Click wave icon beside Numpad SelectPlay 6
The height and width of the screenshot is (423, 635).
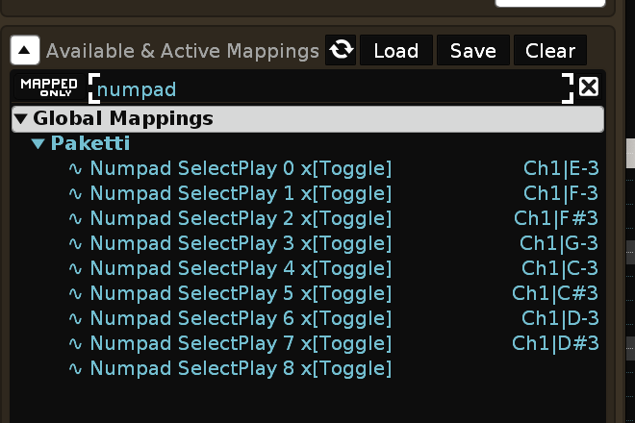pos(75,318)
